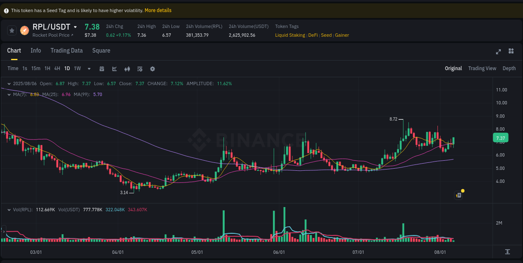Switch to the Trading Data tab

pos(67,51)
